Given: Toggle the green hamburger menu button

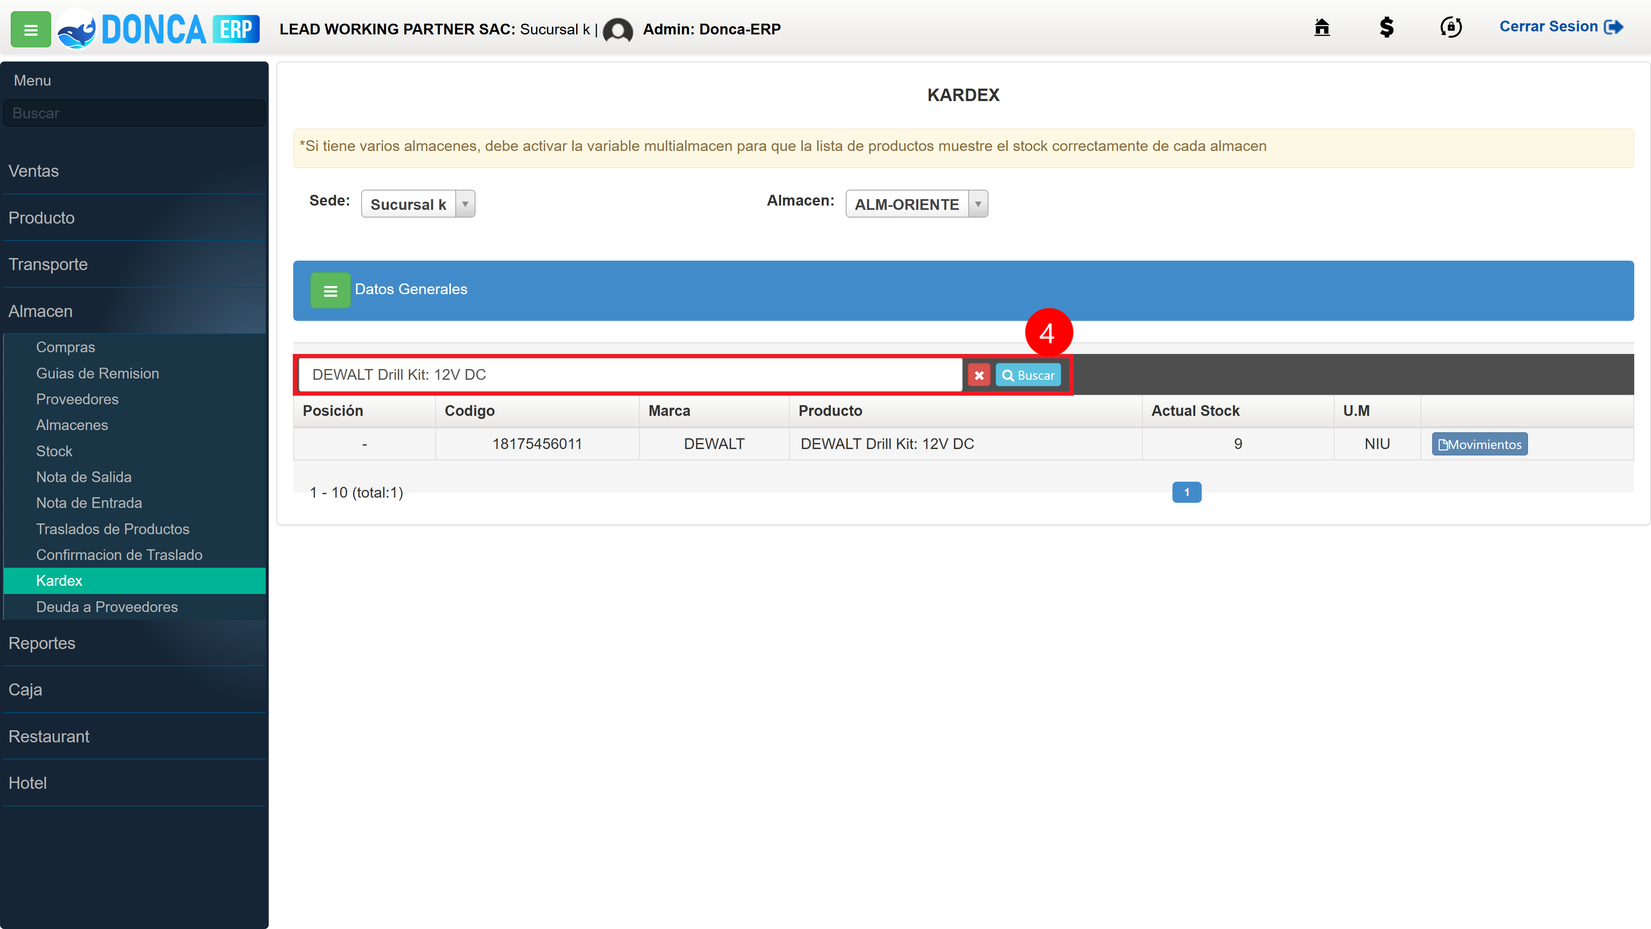Looking at the screenshot, I should [x=30, y=30].
